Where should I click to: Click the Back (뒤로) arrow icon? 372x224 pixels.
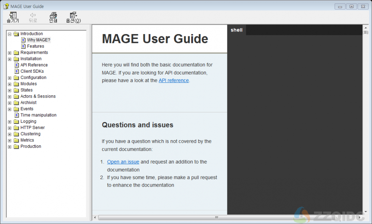coord(33,15)
